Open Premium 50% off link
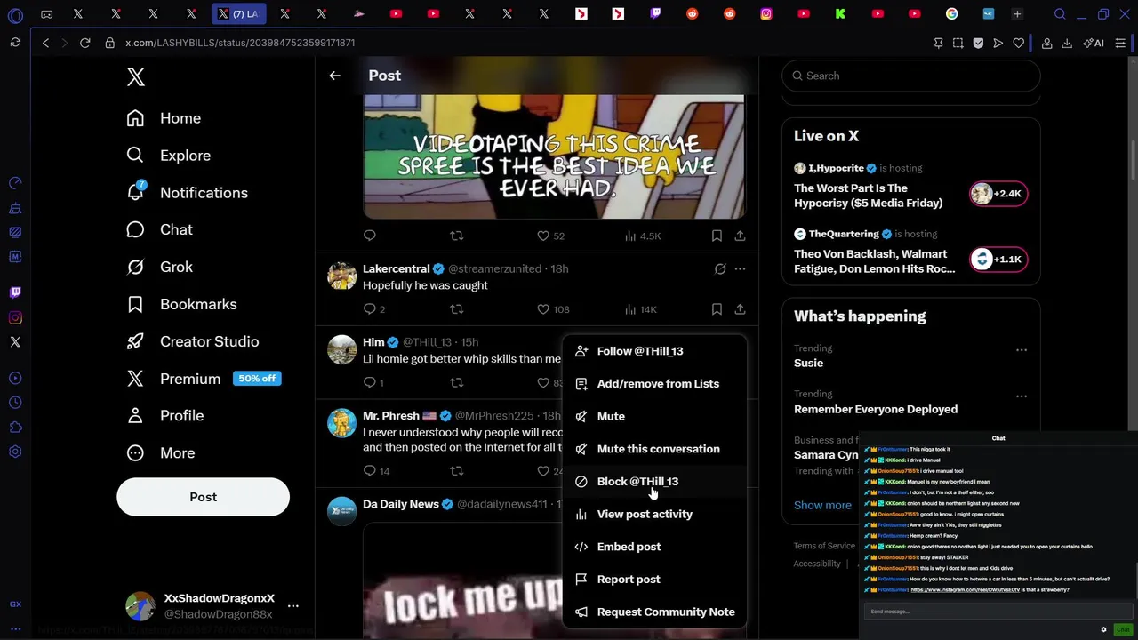The image size is (1138, 640). (204, 379)
